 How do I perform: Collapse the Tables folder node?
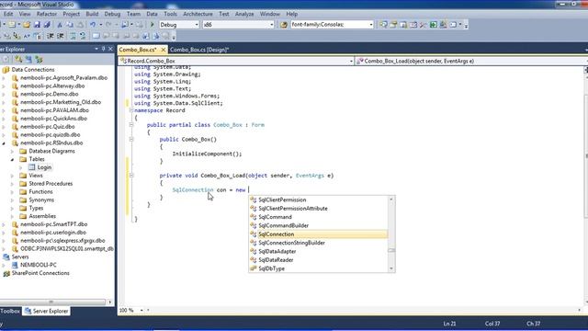click(12, 159)
